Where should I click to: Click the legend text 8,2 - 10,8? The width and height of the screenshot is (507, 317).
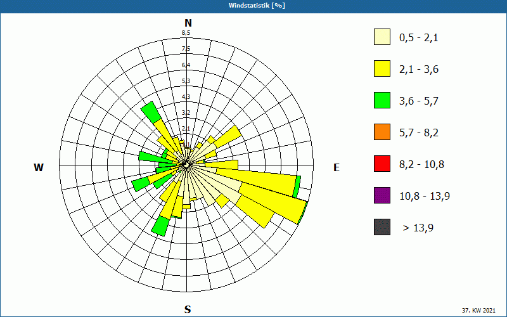pos(421,165)
